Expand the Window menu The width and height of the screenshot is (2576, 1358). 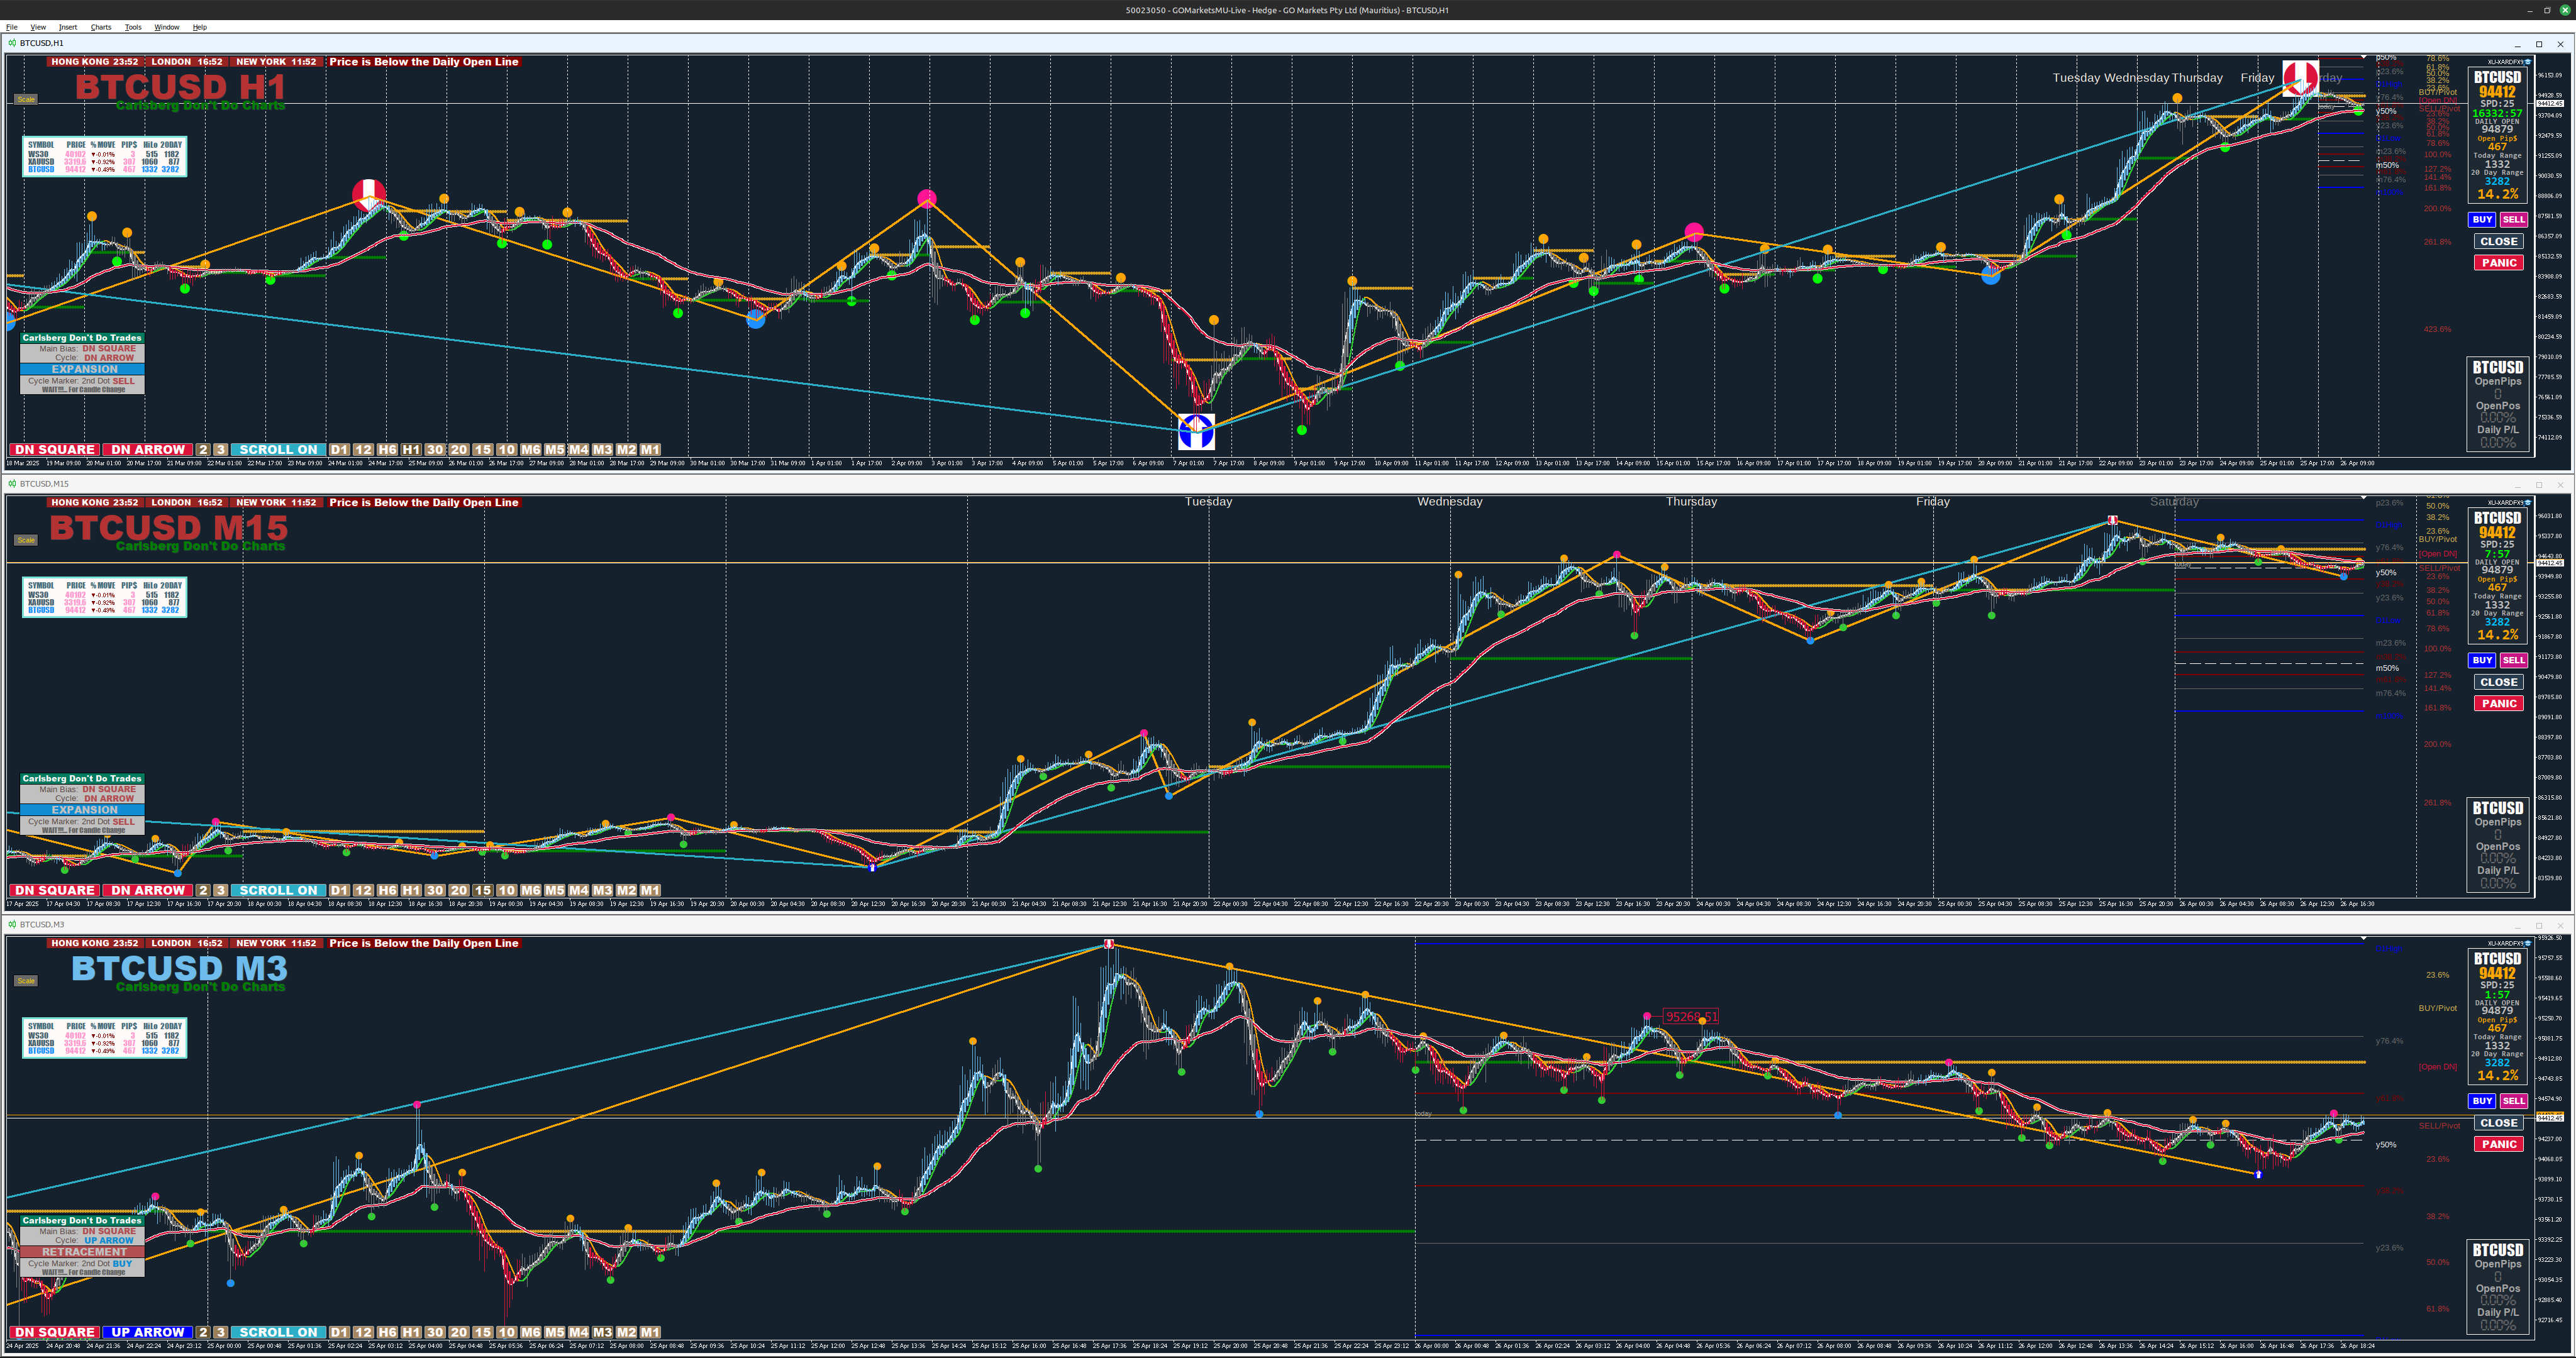(x=167, y=27)
